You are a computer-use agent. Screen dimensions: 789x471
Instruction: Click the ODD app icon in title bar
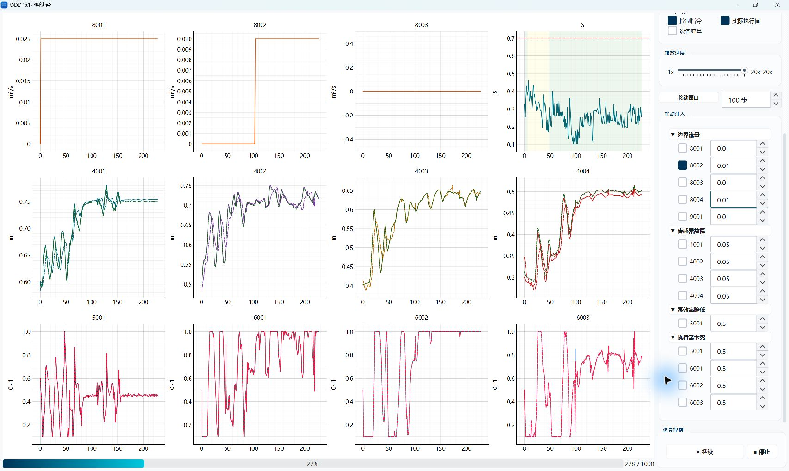(5, 5)
